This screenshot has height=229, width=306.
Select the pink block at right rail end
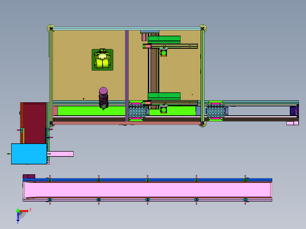click(x=292, y=123)
